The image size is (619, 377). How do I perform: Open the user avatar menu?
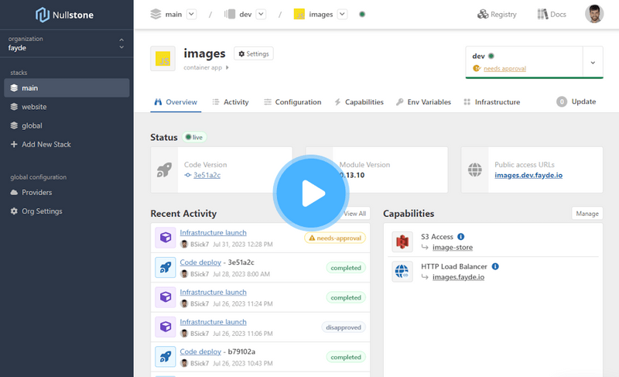click(594, 14)
